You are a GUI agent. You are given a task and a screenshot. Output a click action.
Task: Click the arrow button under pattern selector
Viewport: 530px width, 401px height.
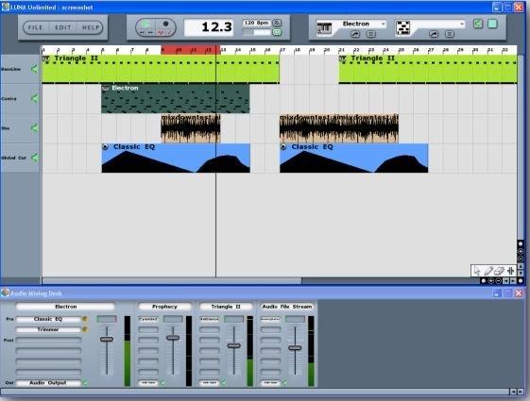pos(434,34)
